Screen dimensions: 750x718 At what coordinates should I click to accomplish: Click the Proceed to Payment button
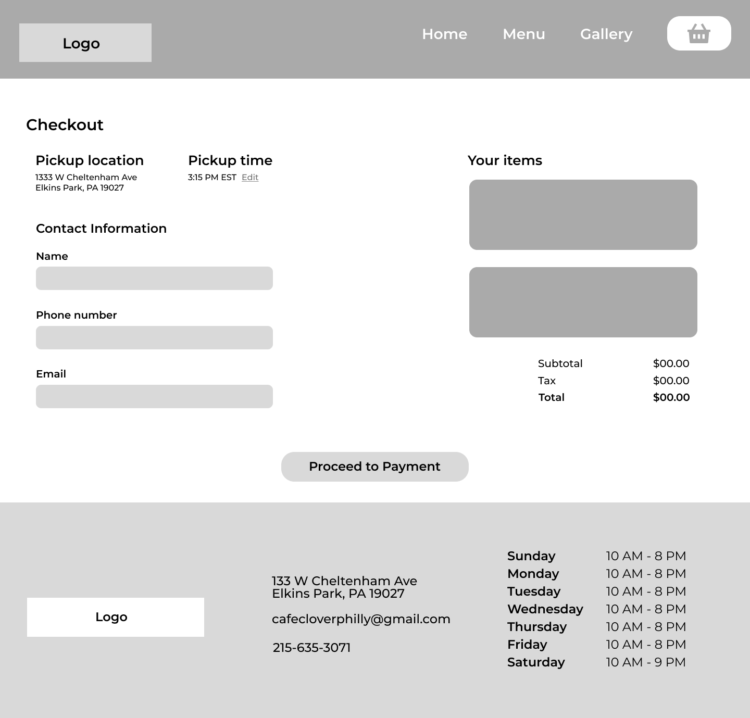tap(375, 467)
